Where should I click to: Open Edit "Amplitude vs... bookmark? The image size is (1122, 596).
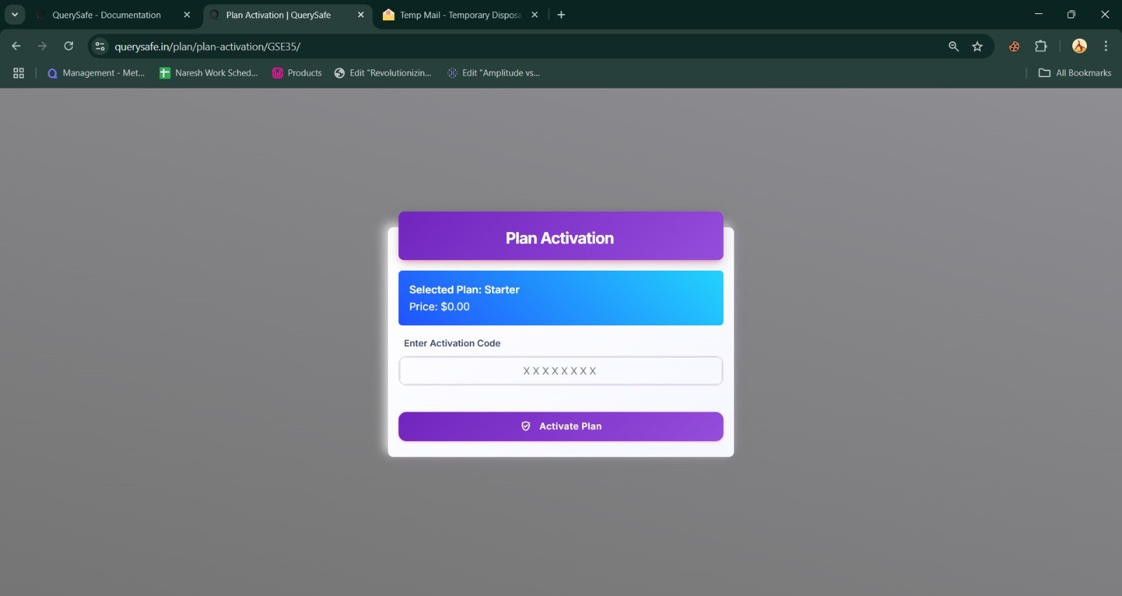coord(494,73)
